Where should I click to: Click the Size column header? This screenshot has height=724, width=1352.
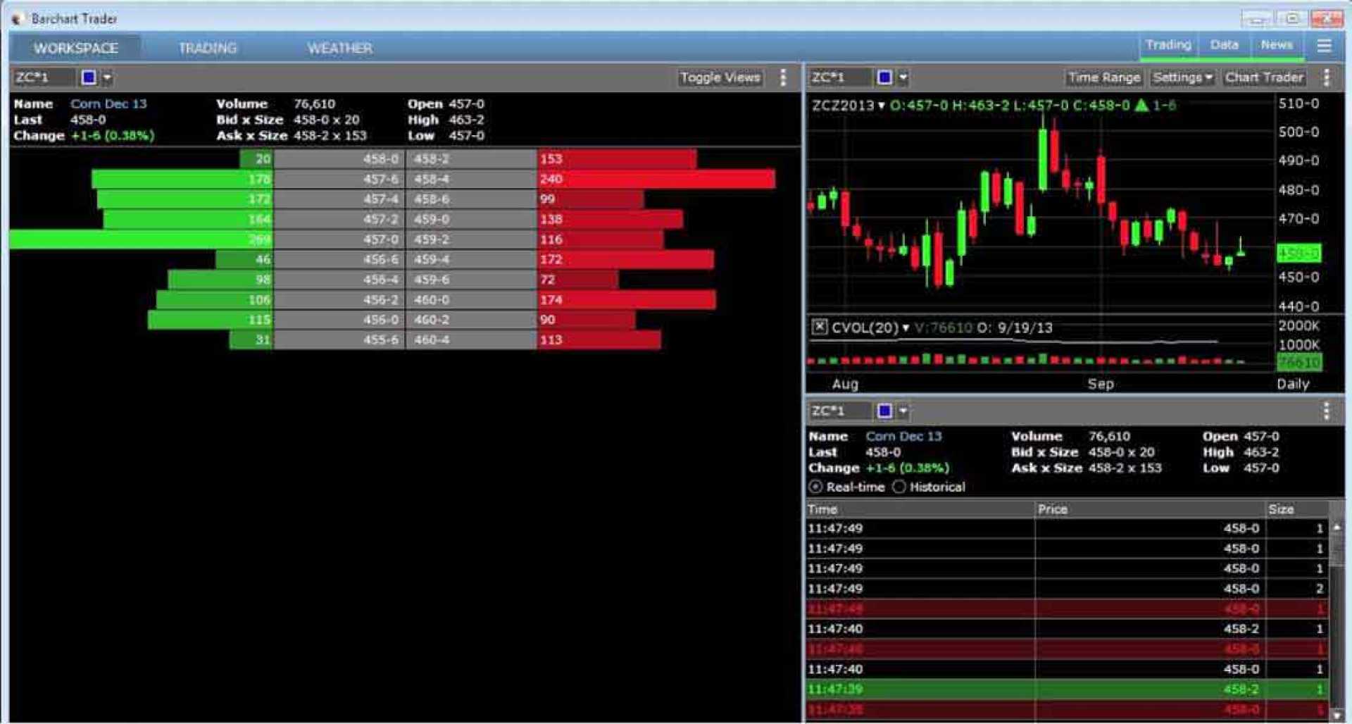1296,509
